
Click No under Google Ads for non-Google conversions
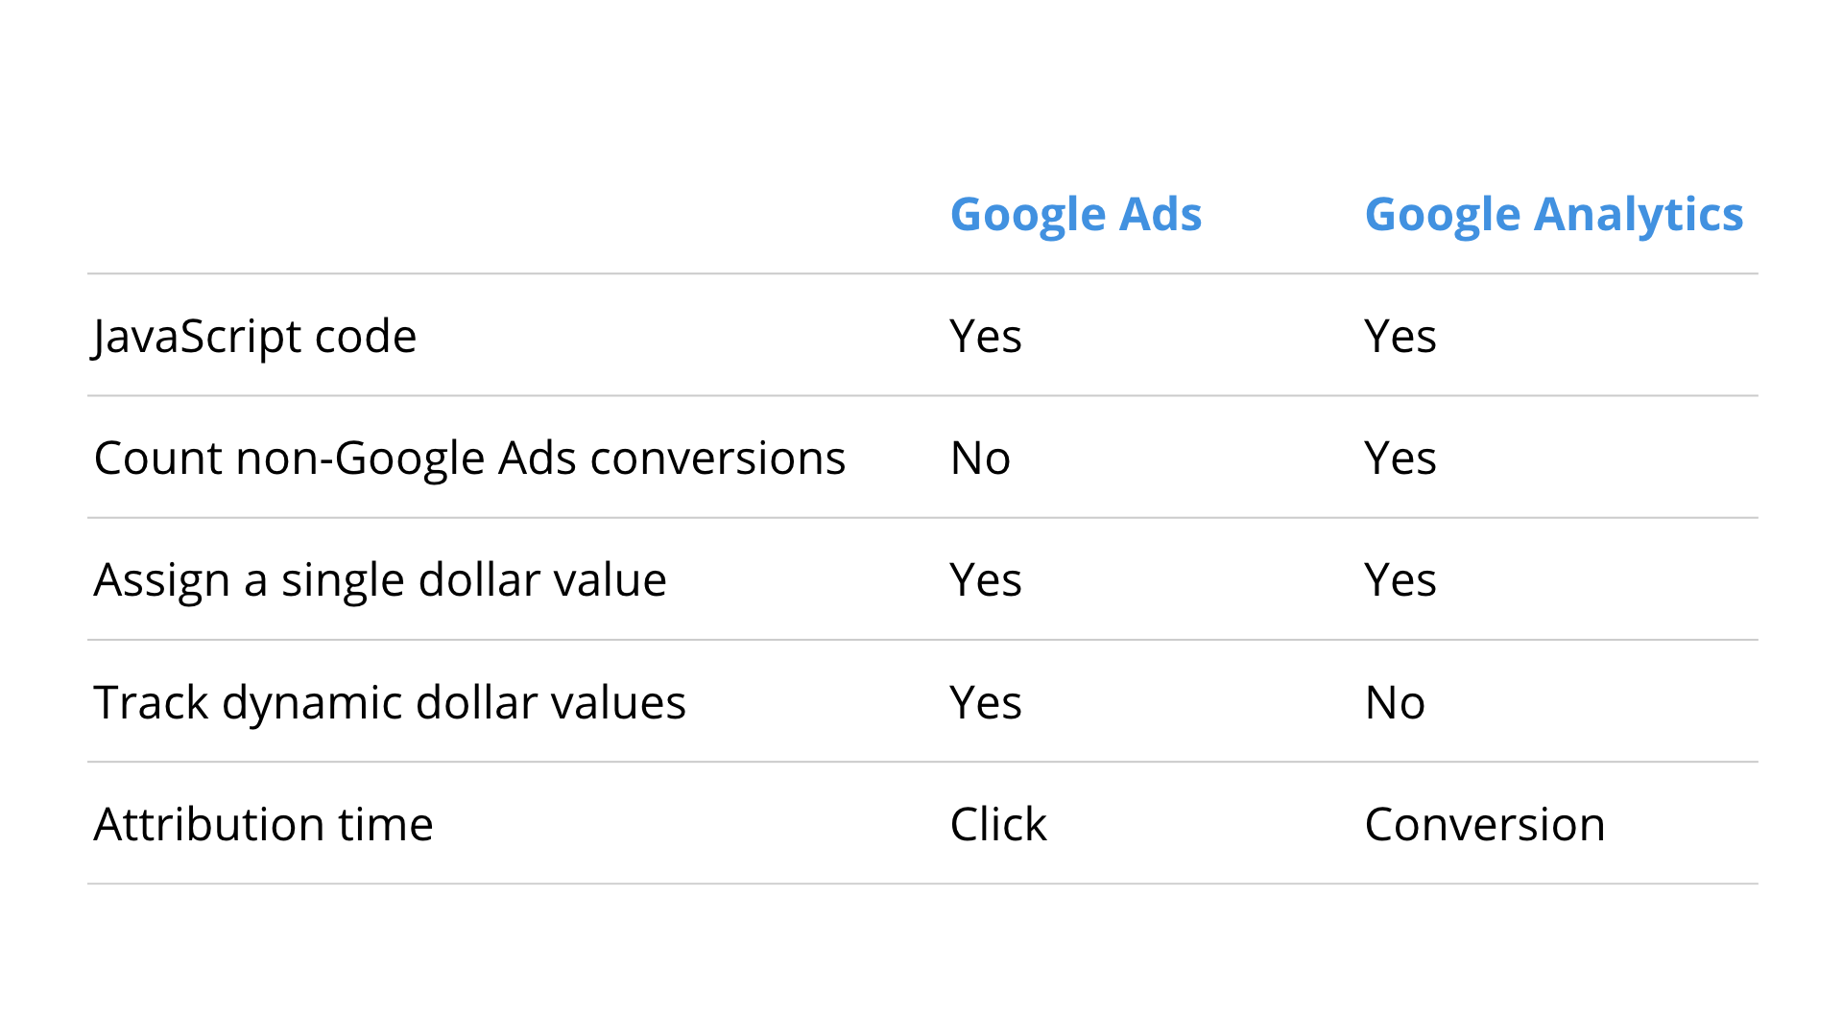pos(980,459)
